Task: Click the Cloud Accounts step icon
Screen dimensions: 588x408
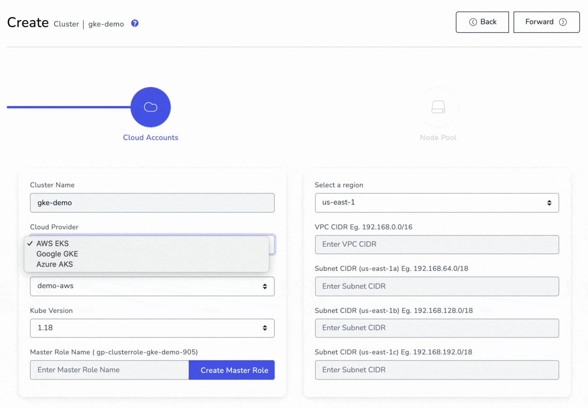Action: point(150,107)
